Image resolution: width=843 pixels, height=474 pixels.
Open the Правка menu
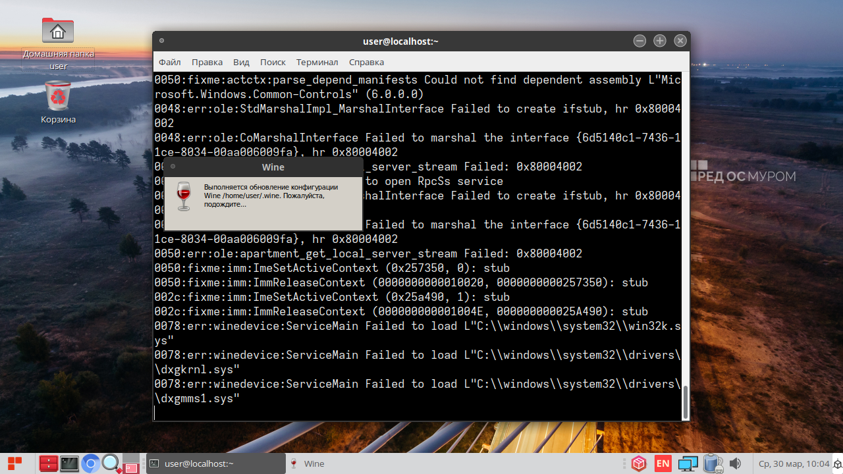point(207,62)
